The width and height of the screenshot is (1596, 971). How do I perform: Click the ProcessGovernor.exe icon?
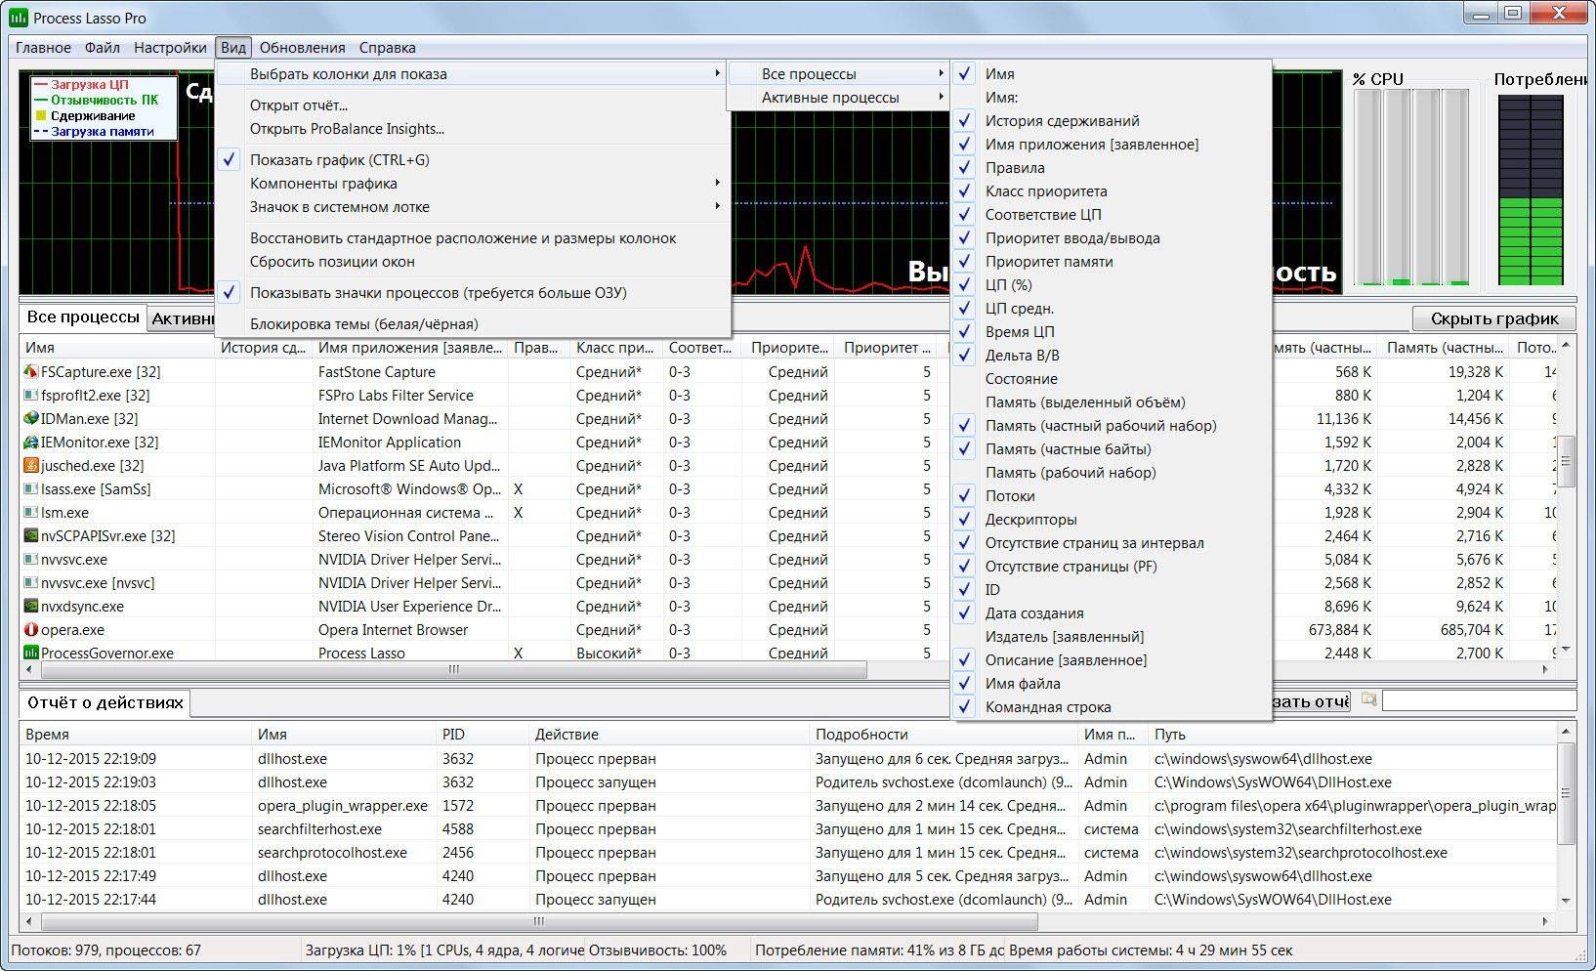[31, 653]
